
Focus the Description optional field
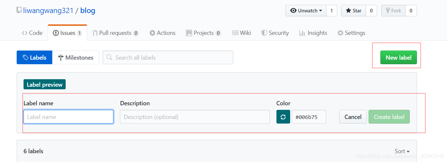point(195,117)
